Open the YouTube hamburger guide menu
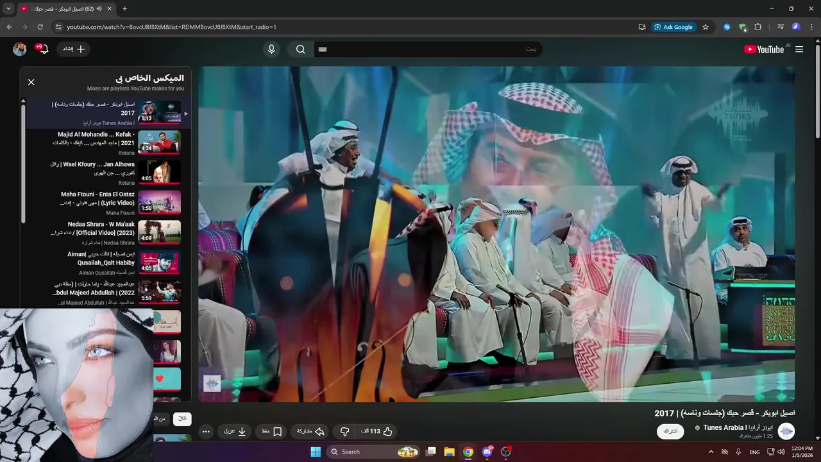 (799, 49)
